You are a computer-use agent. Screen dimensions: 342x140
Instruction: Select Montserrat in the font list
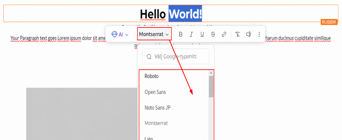click(156, 123)
